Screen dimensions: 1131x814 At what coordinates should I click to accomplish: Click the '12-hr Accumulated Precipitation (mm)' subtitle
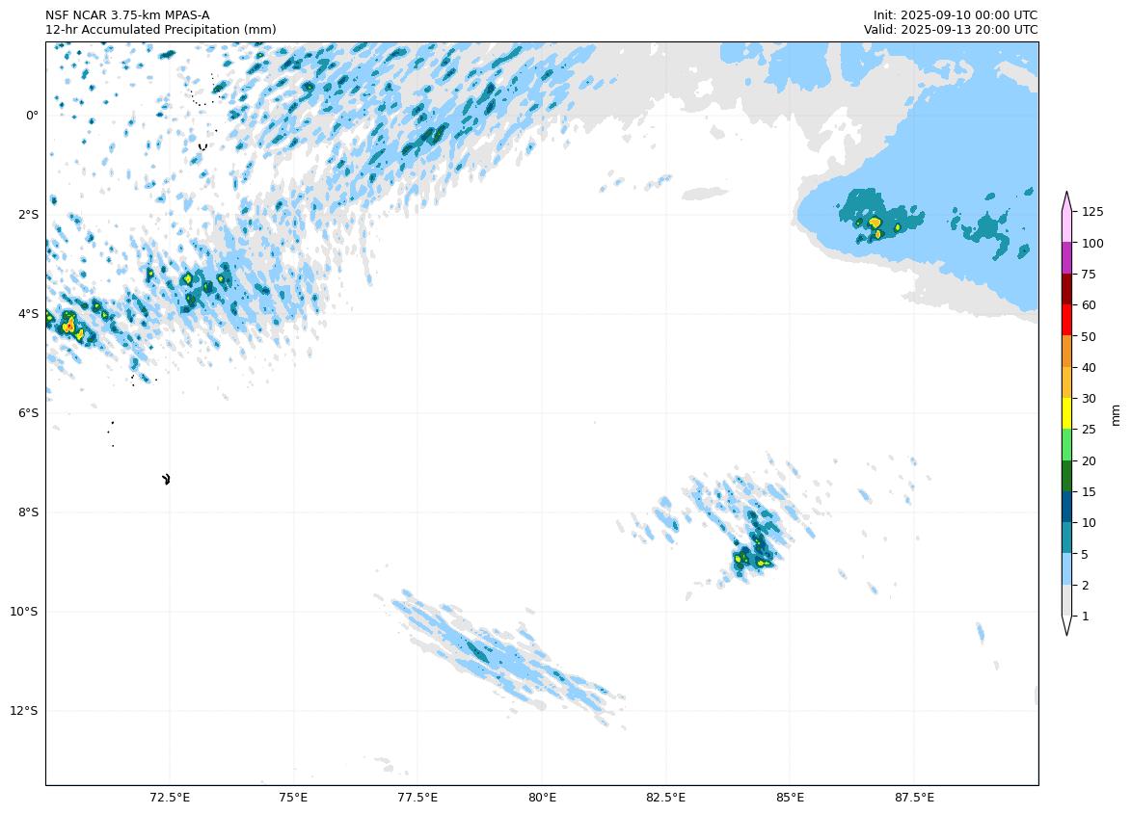(160, 30)
